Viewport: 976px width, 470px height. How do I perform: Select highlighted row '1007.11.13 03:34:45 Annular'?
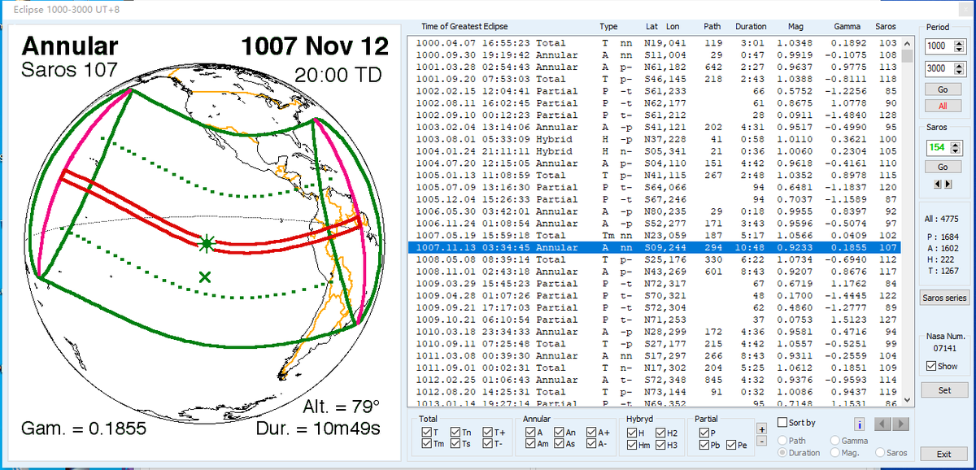(x=653, y=247)
